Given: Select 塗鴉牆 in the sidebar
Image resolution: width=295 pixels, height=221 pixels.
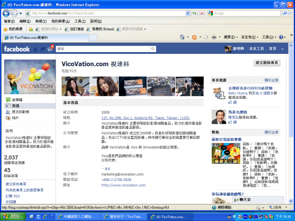Looking at the screenshot, I should tap(17, 100).
